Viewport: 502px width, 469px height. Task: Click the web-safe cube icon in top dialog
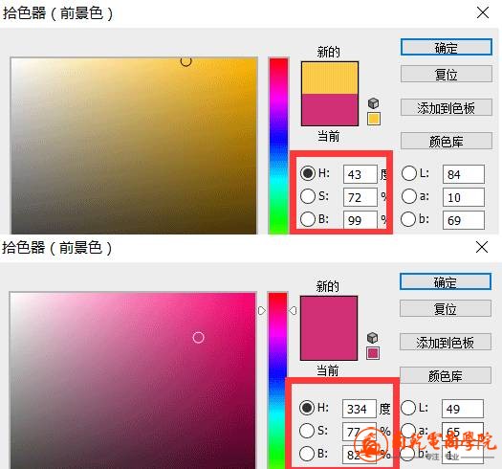(x=373, y=103)
